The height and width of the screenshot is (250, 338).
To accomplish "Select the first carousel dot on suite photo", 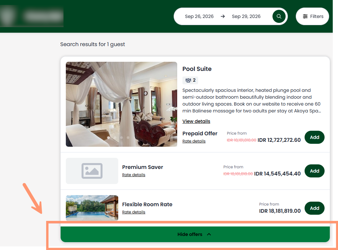I will click(x=108, y=138).
